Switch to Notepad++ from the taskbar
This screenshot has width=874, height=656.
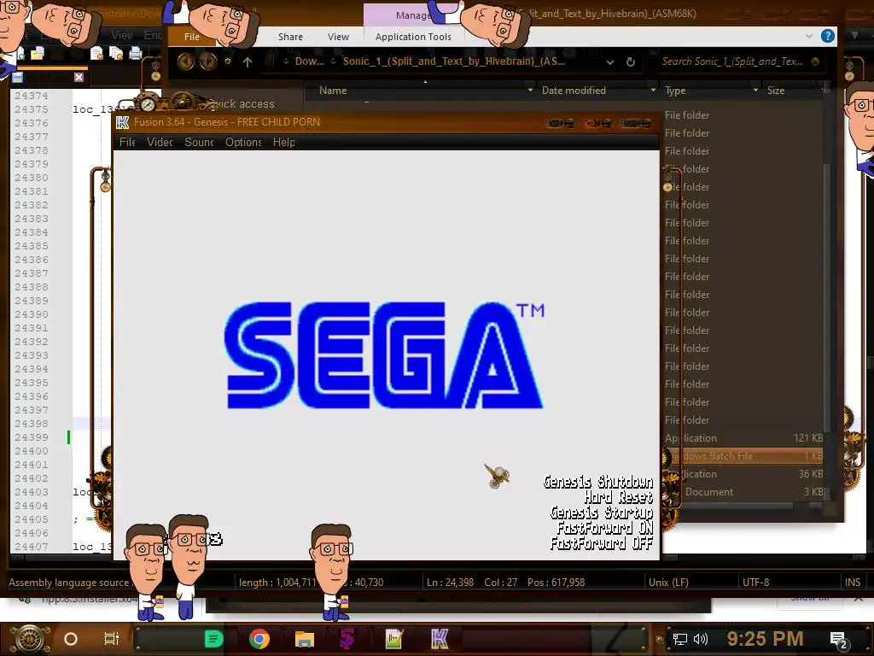coord(394,639)
